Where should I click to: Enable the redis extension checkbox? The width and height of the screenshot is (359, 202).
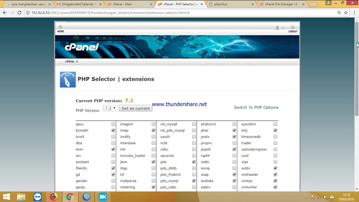click(x=234, y=162)
